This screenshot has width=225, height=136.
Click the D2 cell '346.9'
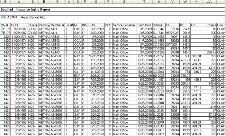[196, 72]
